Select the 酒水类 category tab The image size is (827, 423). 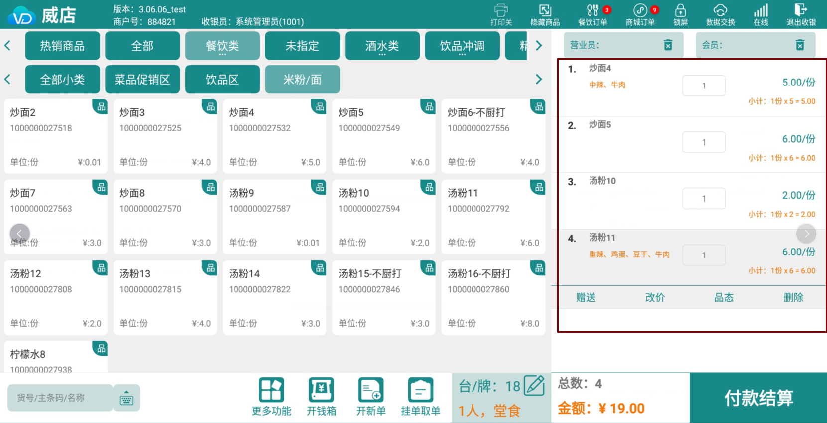(382, 46)
